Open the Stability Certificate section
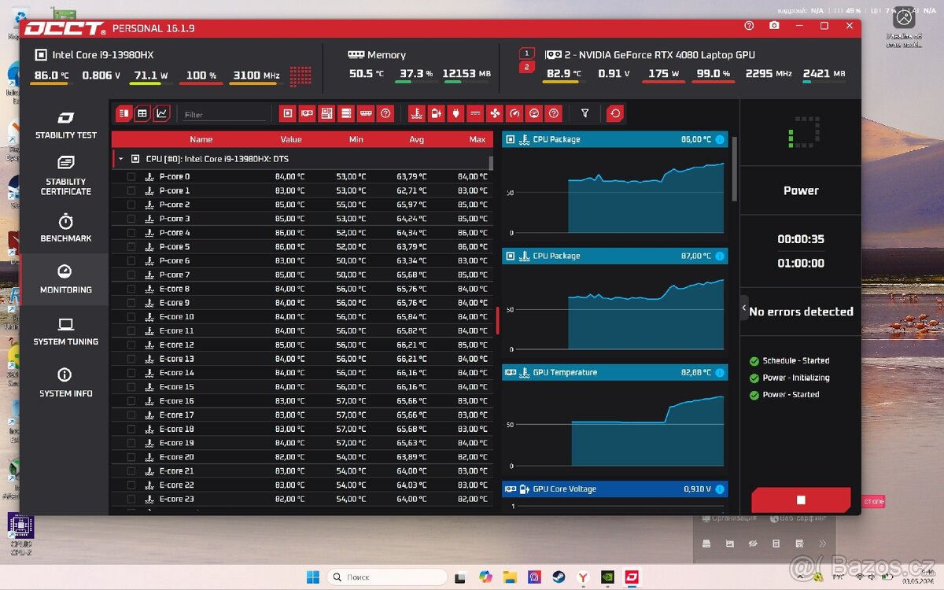Viewport: 944px width, 590px height. tap(65, 175)
